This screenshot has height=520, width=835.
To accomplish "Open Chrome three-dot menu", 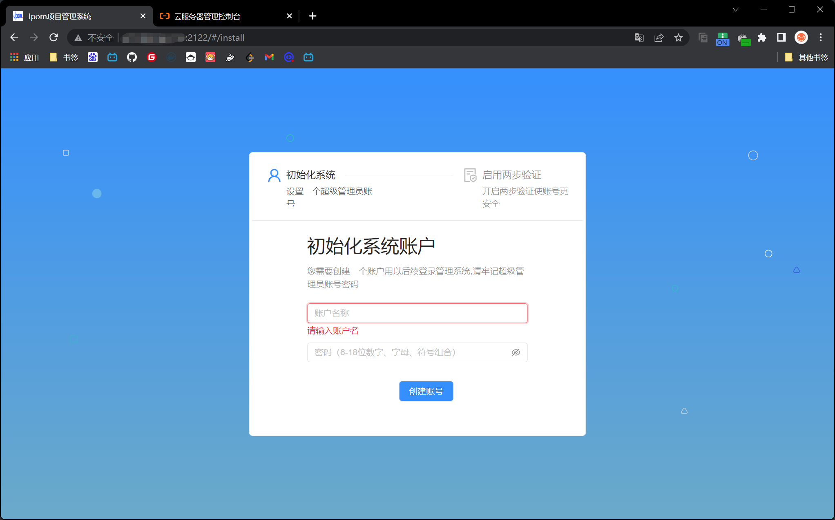I will tap(821, 38).
